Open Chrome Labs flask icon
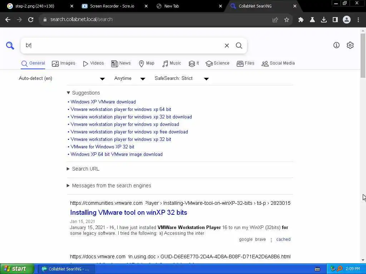 point(312,20)
